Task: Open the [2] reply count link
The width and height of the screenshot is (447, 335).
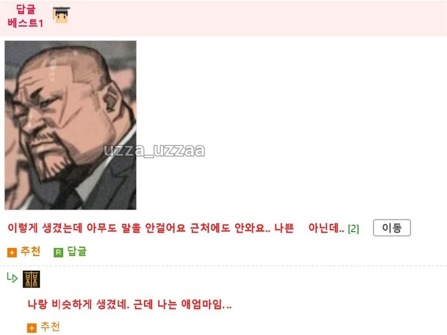Action: [353, 228]
